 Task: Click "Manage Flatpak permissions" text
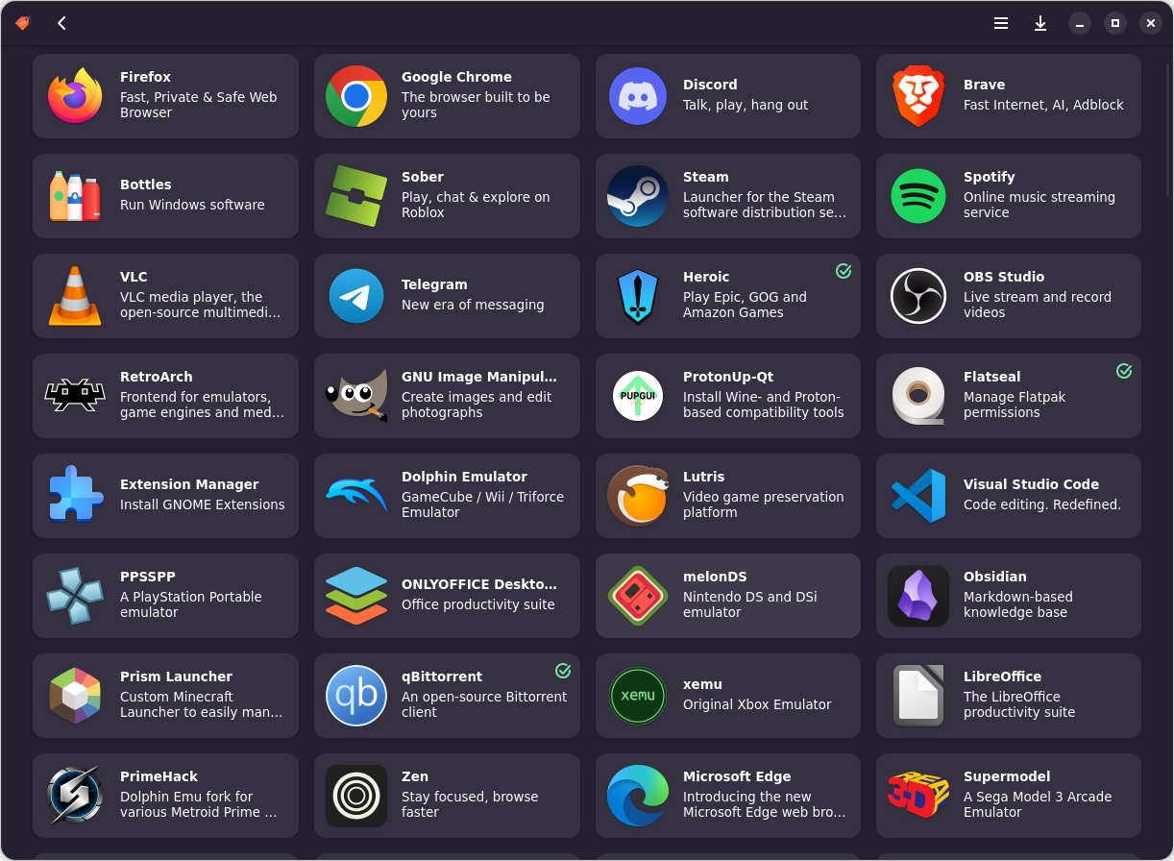pos(1015,405)
